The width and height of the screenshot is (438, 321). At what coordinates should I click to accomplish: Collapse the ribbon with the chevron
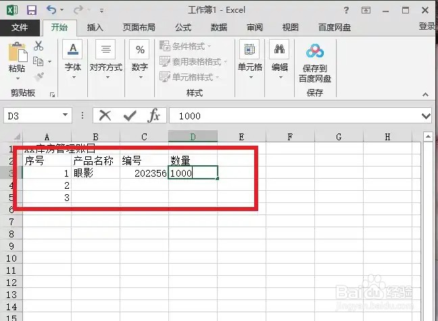coord(425,94)
